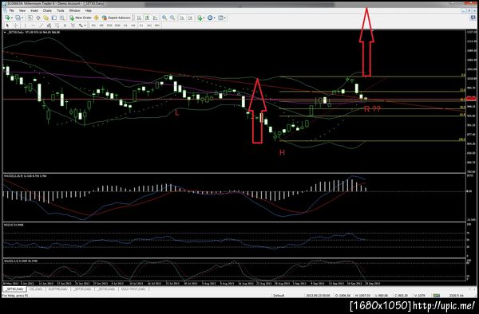The height and width of the screenshot is (314, 479).
Task: Switch chart to candlesticks icon
Action: click(147, 18)
